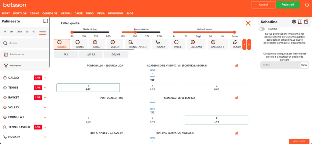Click the Limite di tempo slider handle
Viewport: 312px width, 144px height.
(234, 32)
